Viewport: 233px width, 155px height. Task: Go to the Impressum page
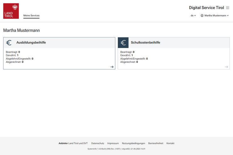113,143
